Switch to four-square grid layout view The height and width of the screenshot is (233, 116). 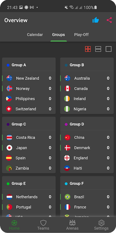88,49
